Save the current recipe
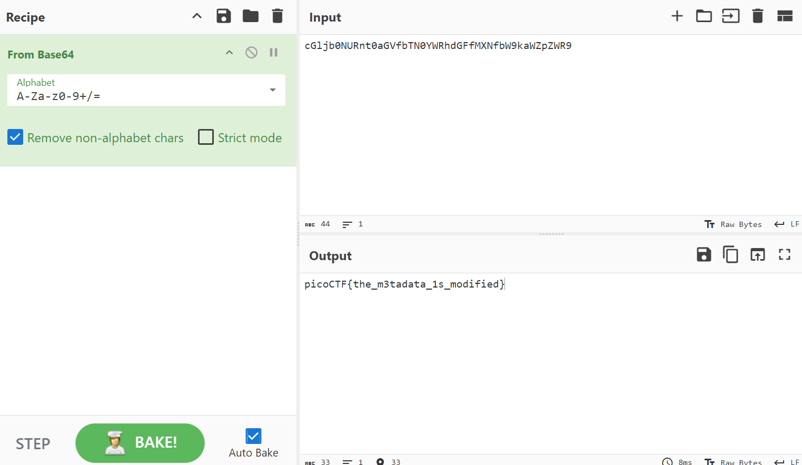 click(x=224, y=16)
